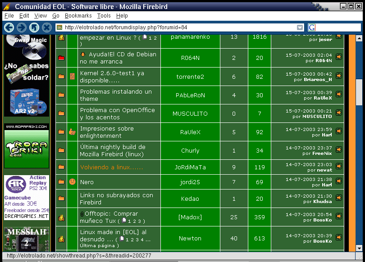Click the down arrow icon before Ayuda!El CD
365x262 pixels.
(83, 54)
